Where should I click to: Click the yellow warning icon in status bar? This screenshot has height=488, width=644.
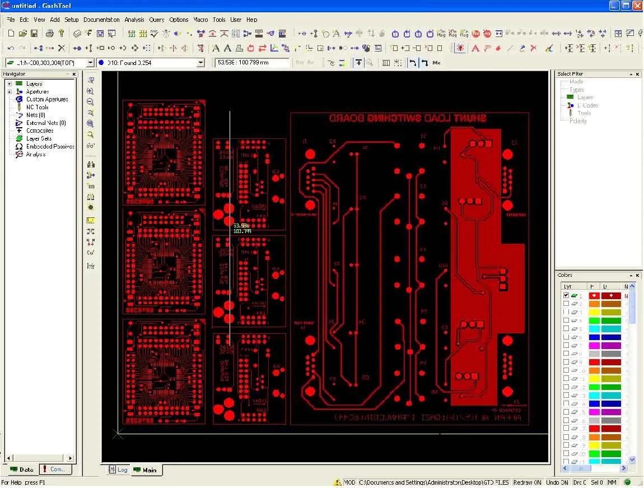click(338, 482)
